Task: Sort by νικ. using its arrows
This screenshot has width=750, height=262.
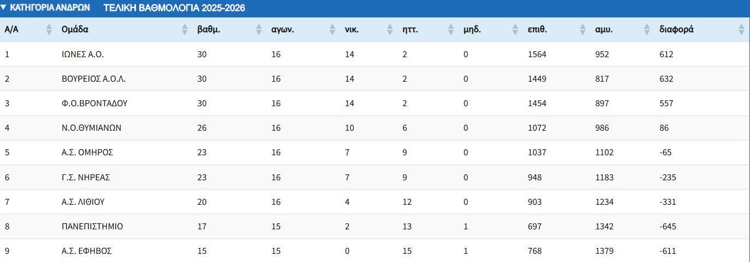Action: tap(389, 30)
